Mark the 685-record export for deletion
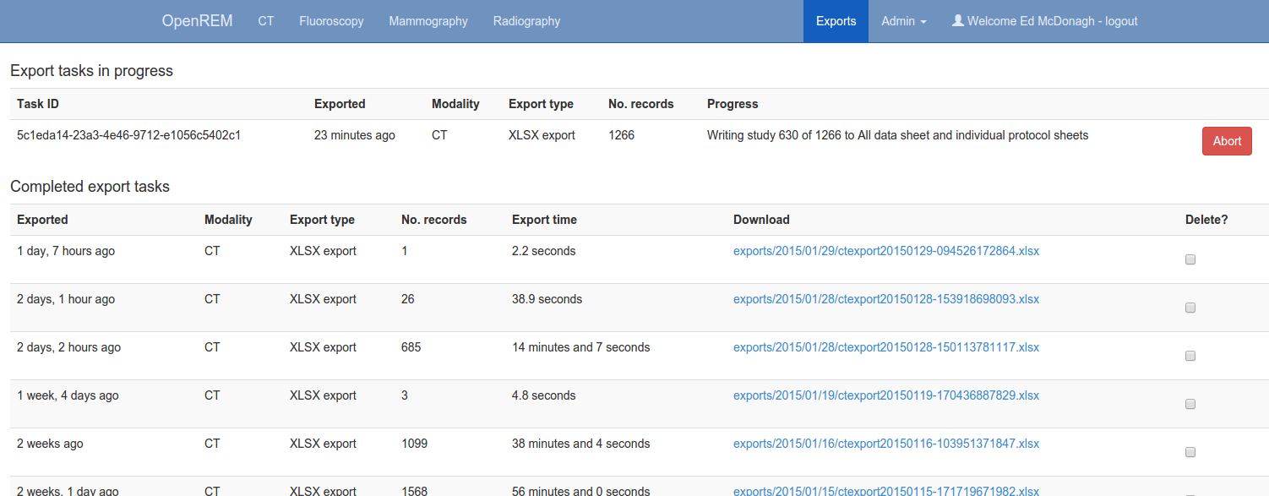 click(x=1190, y=357)
